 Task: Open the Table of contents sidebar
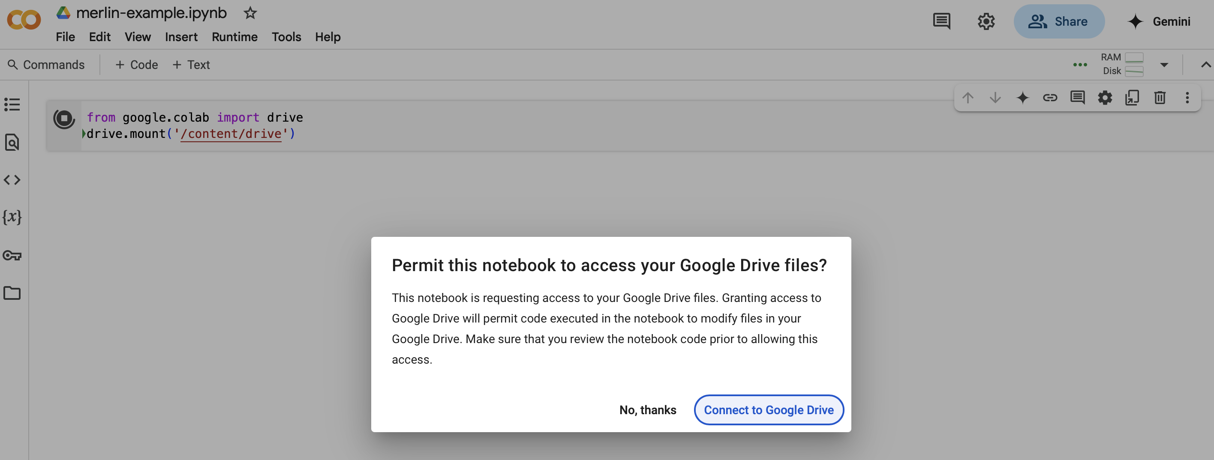(x=12, y=105)
